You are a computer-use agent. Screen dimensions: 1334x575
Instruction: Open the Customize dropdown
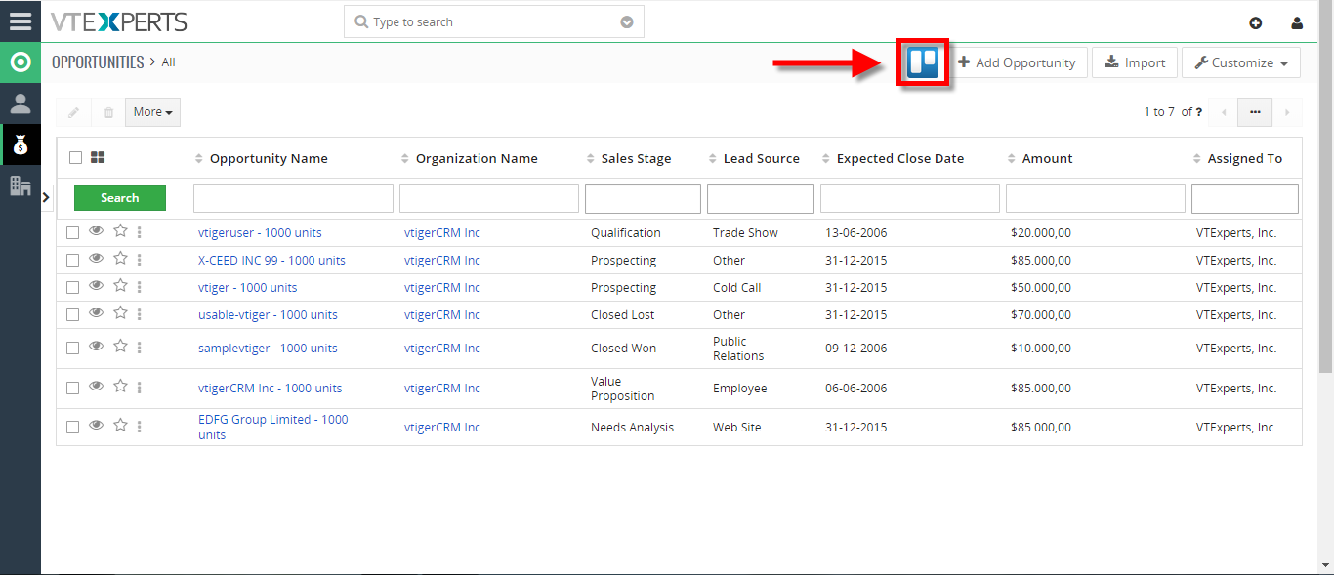(1241, 62)
